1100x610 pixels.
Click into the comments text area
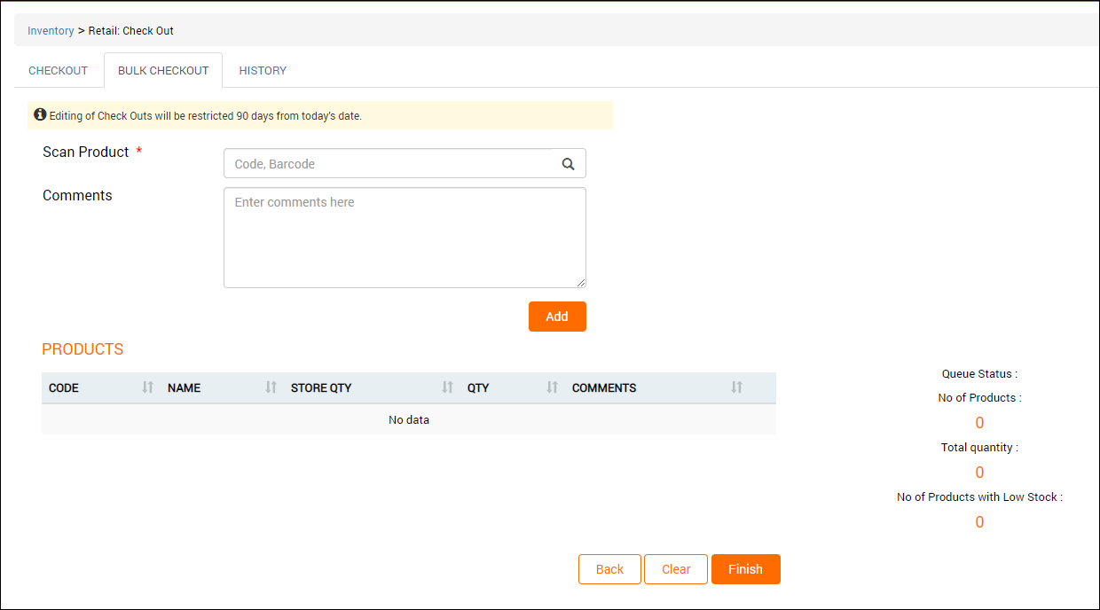pyautogui.click(x=405, y=238)
